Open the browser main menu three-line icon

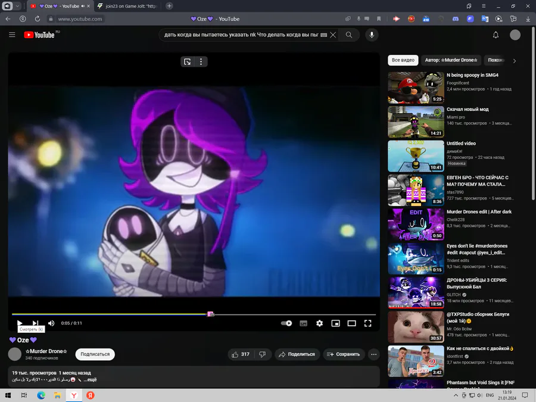[484, 6]
